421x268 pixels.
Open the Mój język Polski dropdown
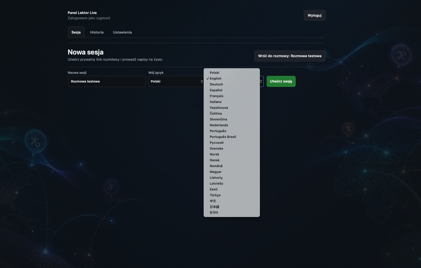[176, 81]
